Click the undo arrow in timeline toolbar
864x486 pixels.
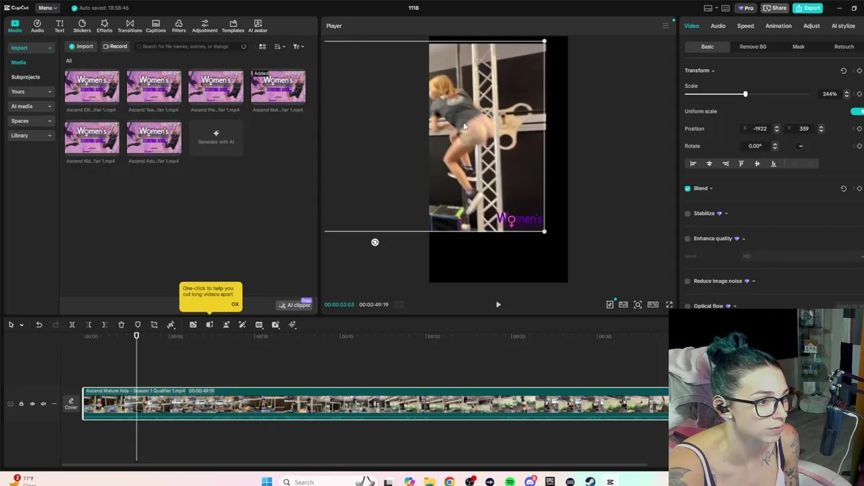[39, 325]
